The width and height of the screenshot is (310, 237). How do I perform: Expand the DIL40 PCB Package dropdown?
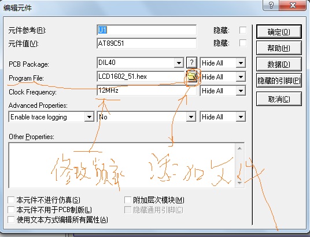(x=179, y=63)
